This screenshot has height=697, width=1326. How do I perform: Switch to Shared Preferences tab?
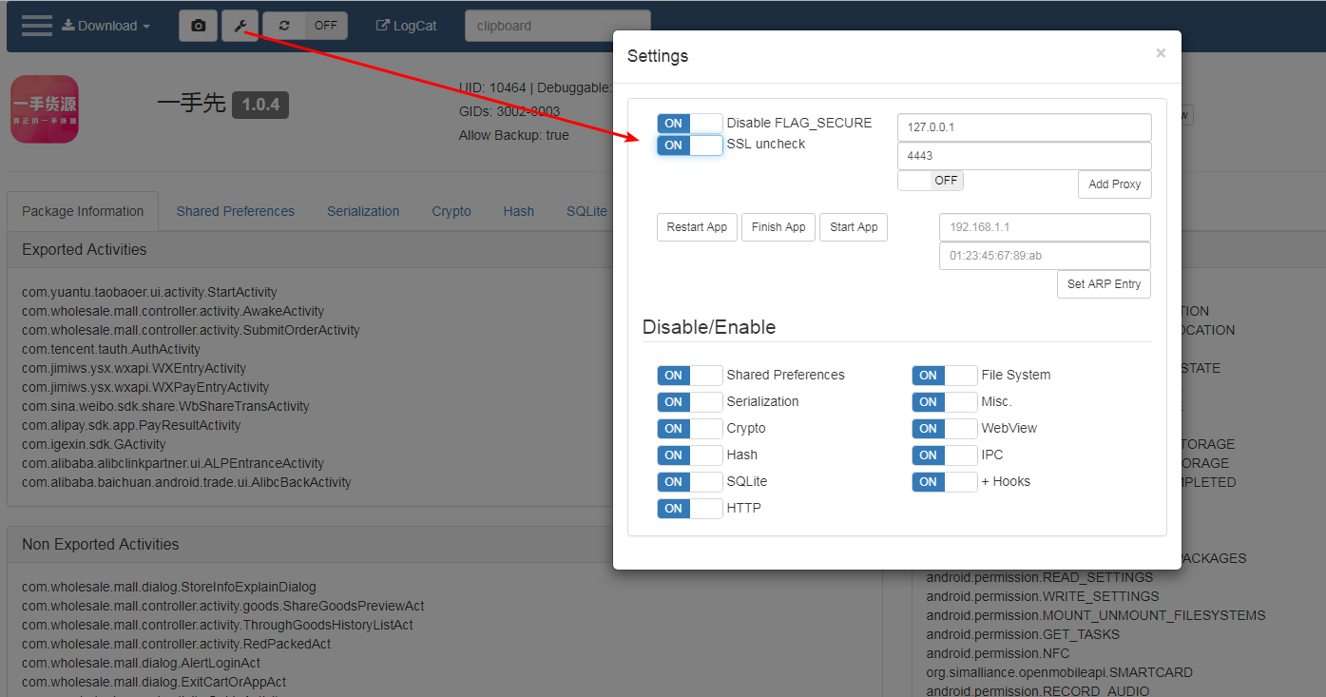coord(235,211)
